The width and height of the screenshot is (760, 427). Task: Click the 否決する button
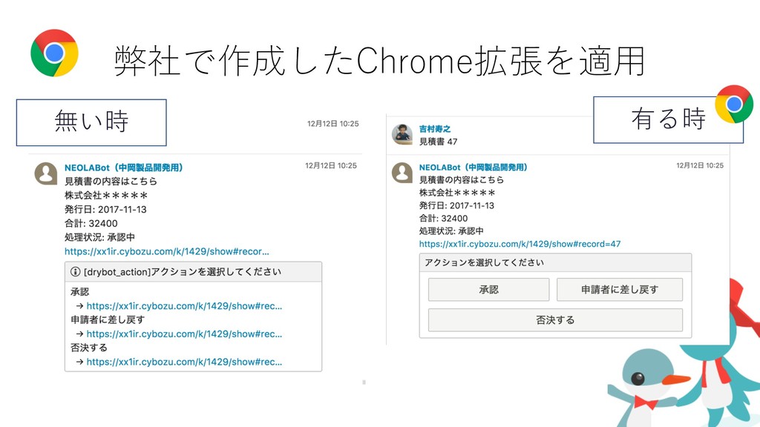coord(555,320)
